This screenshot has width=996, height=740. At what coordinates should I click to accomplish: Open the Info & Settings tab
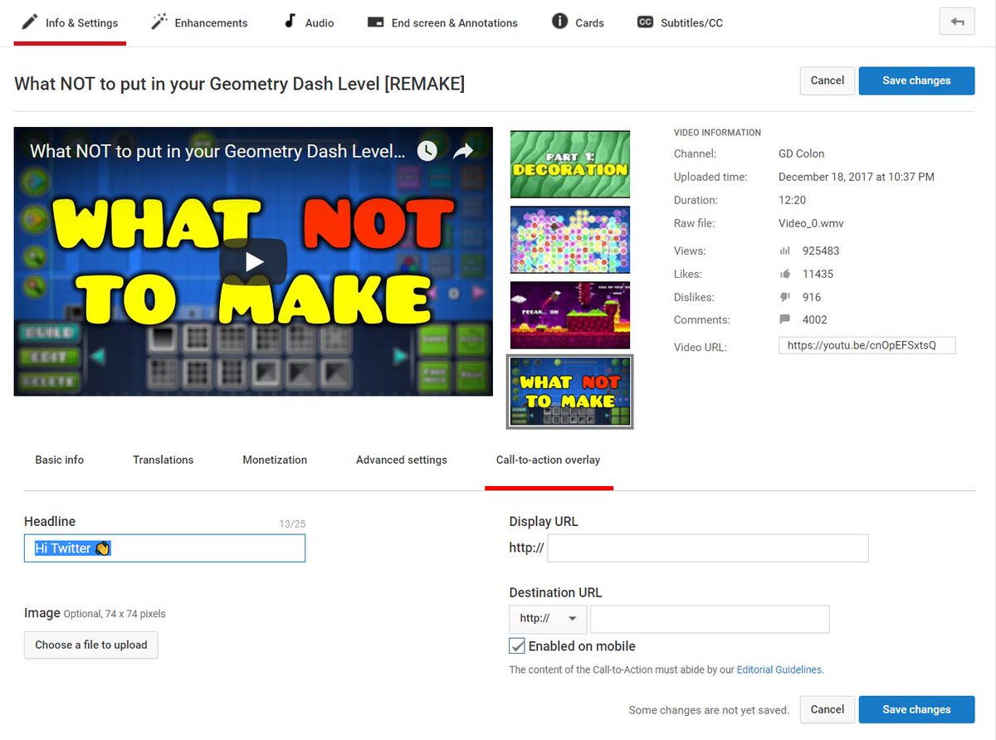point(71,22)
